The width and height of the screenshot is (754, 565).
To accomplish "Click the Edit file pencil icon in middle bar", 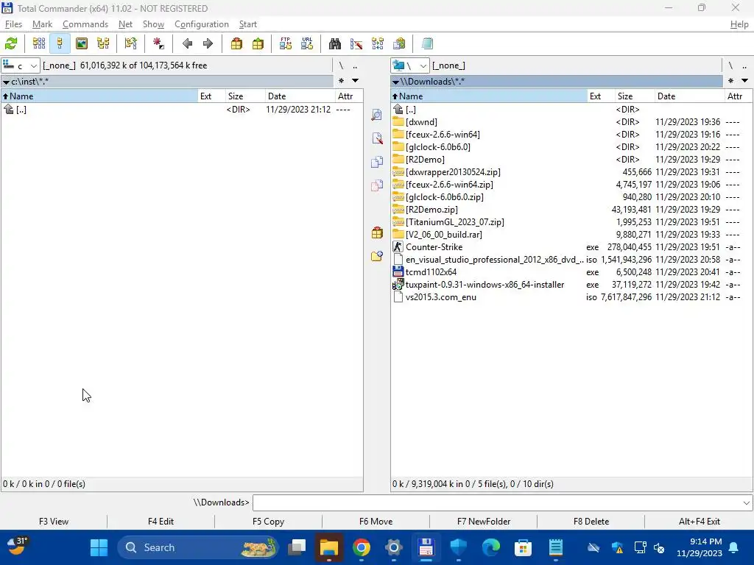I will click(x=377, y=138).
